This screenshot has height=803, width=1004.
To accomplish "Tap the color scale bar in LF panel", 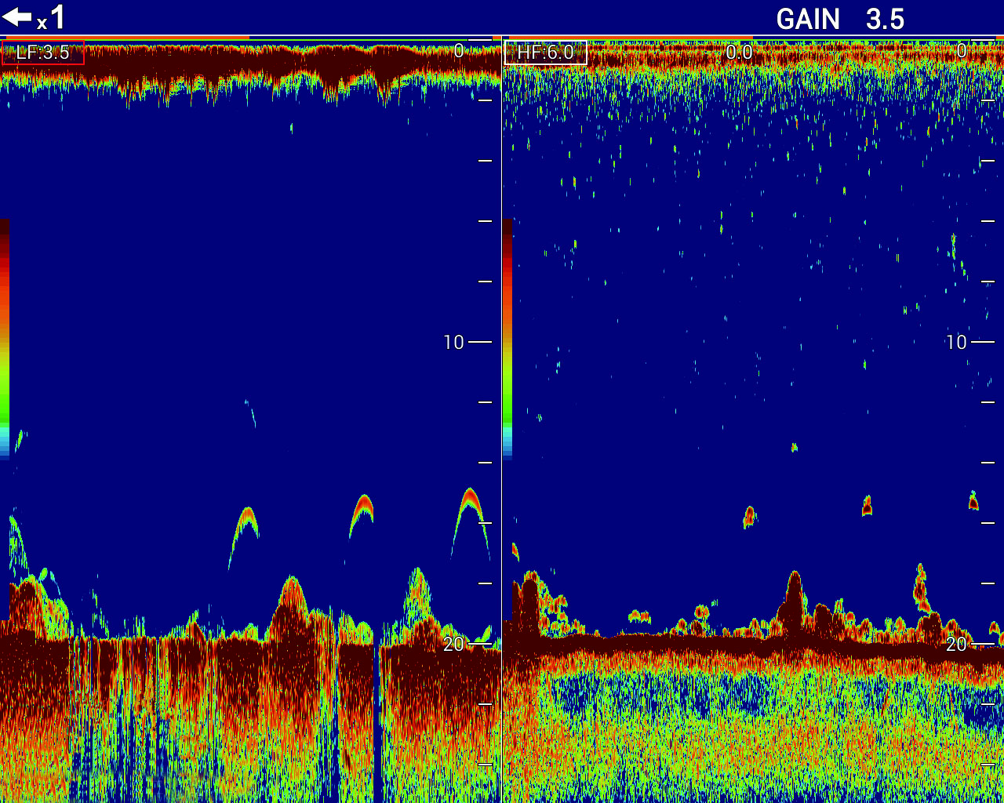I will [x=5, y=339].
